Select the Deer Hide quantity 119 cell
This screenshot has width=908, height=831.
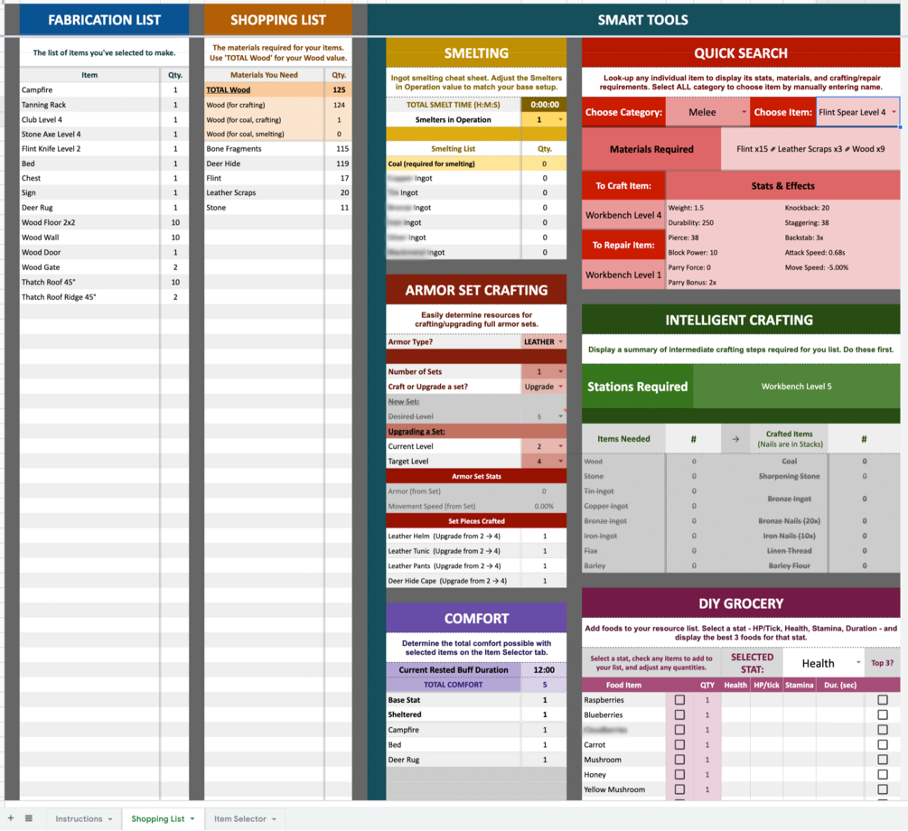pyautogui.click(x=339, y=163)
